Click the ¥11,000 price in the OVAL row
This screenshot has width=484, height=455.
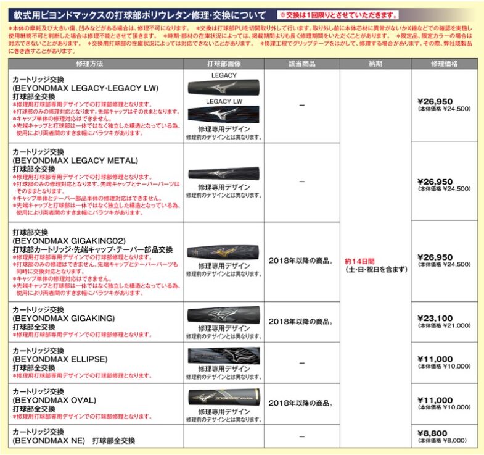[435, 400]
